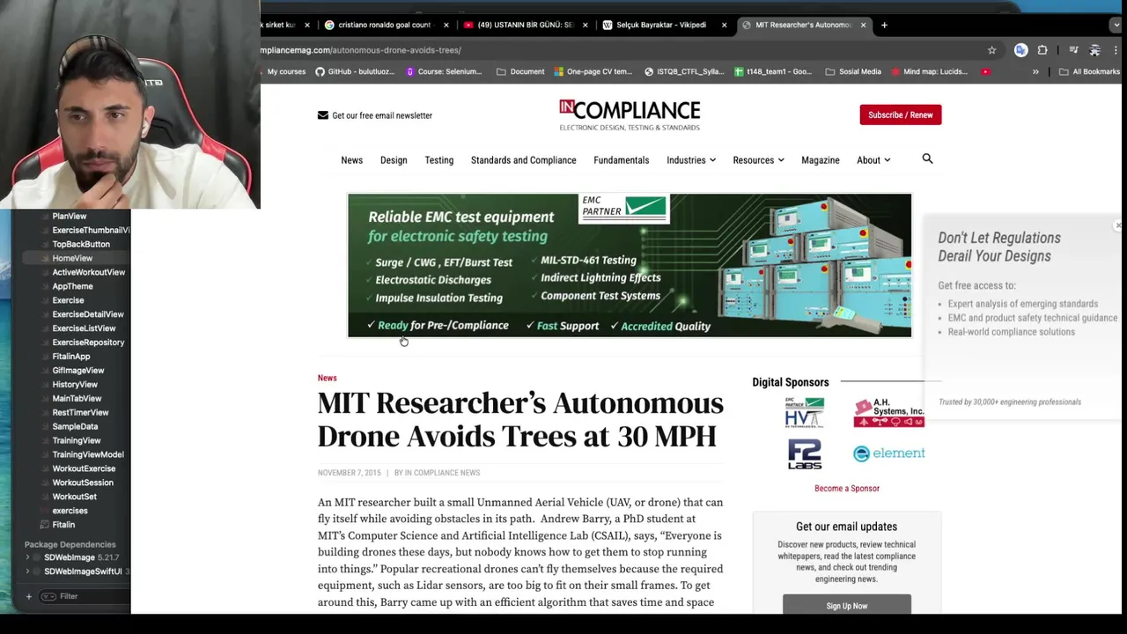Click the Sign Up Now button
Screen dimensions: 1127x634
[847, 605]
